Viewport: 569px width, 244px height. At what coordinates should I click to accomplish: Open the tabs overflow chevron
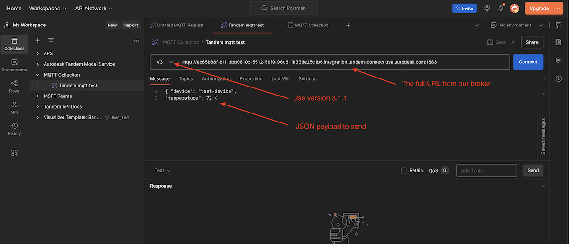click(477, 25)
